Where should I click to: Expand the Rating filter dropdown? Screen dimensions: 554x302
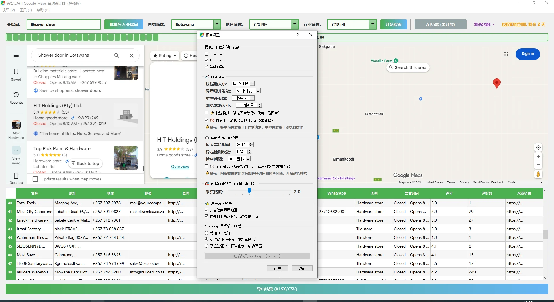pyautogui.click(x=165, y=56)
